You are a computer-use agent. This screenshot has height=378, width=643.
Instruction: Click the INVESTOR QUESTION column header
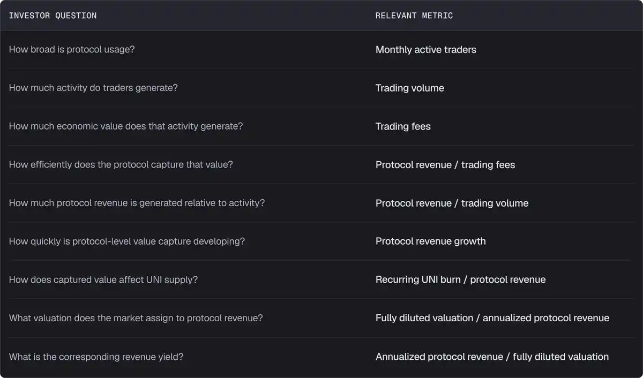point(53,16)
